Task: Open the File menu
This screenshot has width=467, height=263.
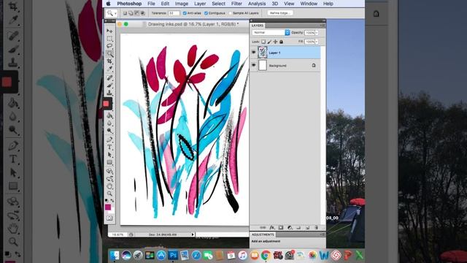Action: click(x=151, y=4)
